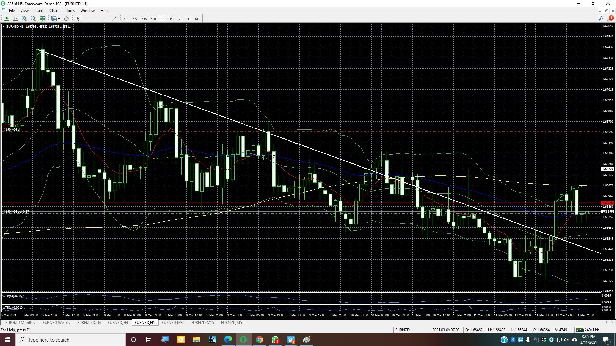The height and width of the screenshot is (346, 616).
Task: Switch timeframe to M15
Action: point(144,19)
